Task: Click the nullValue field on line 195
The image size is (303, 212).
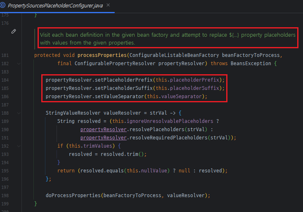Action: pyautogui.click(x=154, y=171)
